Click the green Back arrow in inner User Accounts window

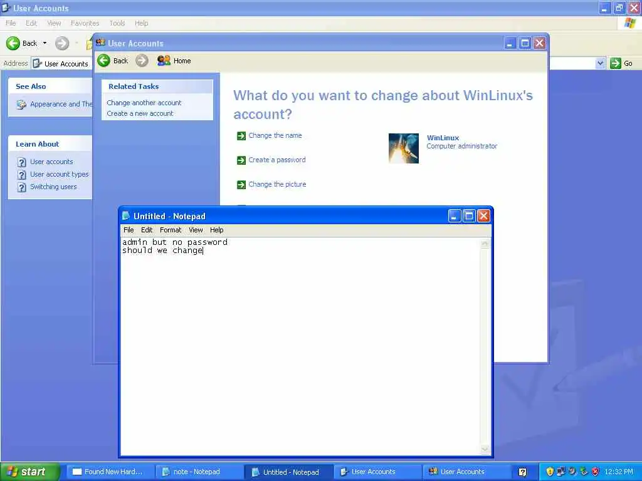(104, 61)
